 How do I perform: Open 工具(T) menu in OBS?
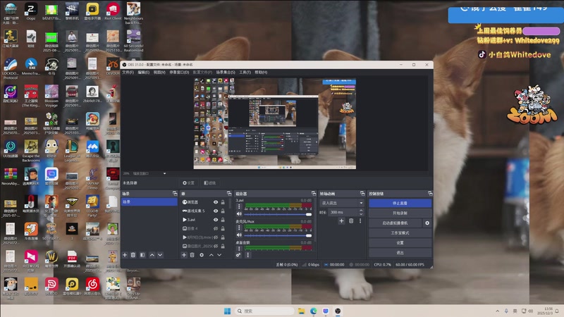[245, 73]
